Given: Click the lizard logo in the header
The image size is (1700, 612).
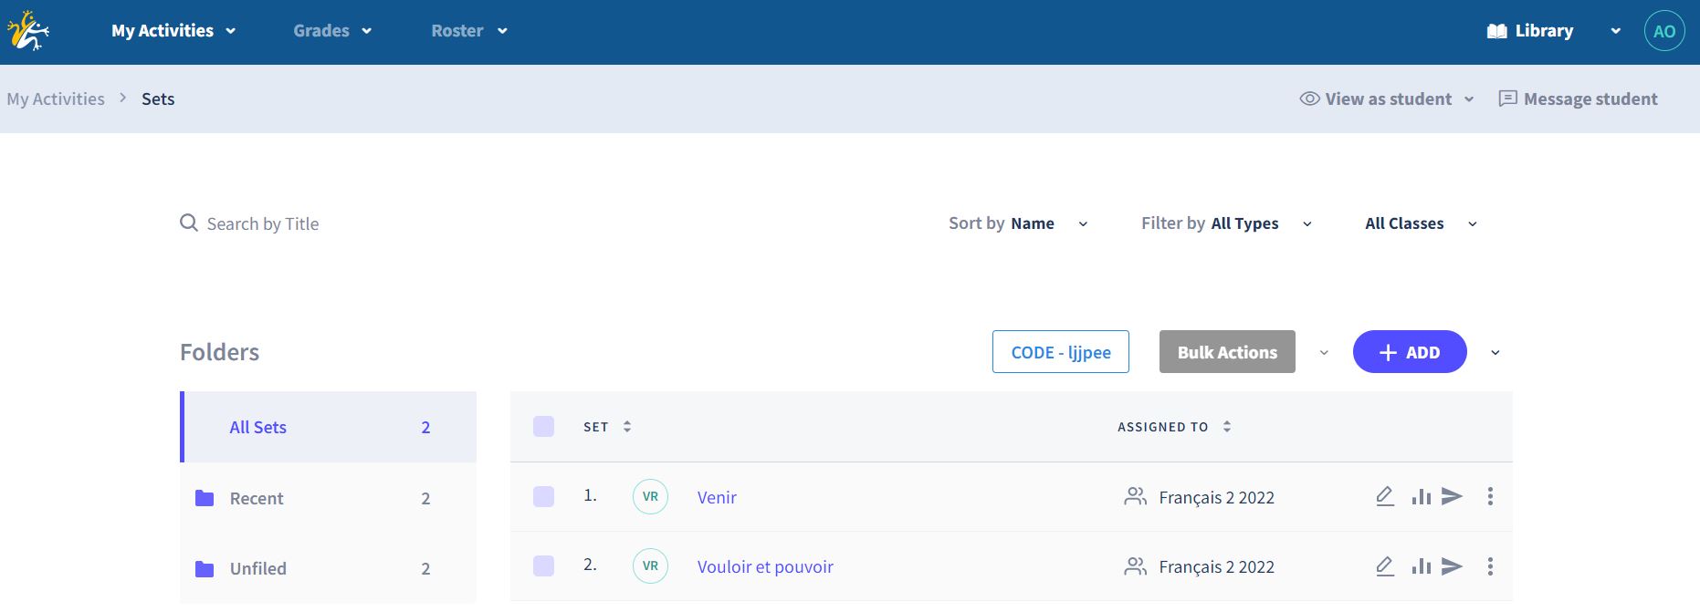Looking at the screenshot, I should [28, 31].
